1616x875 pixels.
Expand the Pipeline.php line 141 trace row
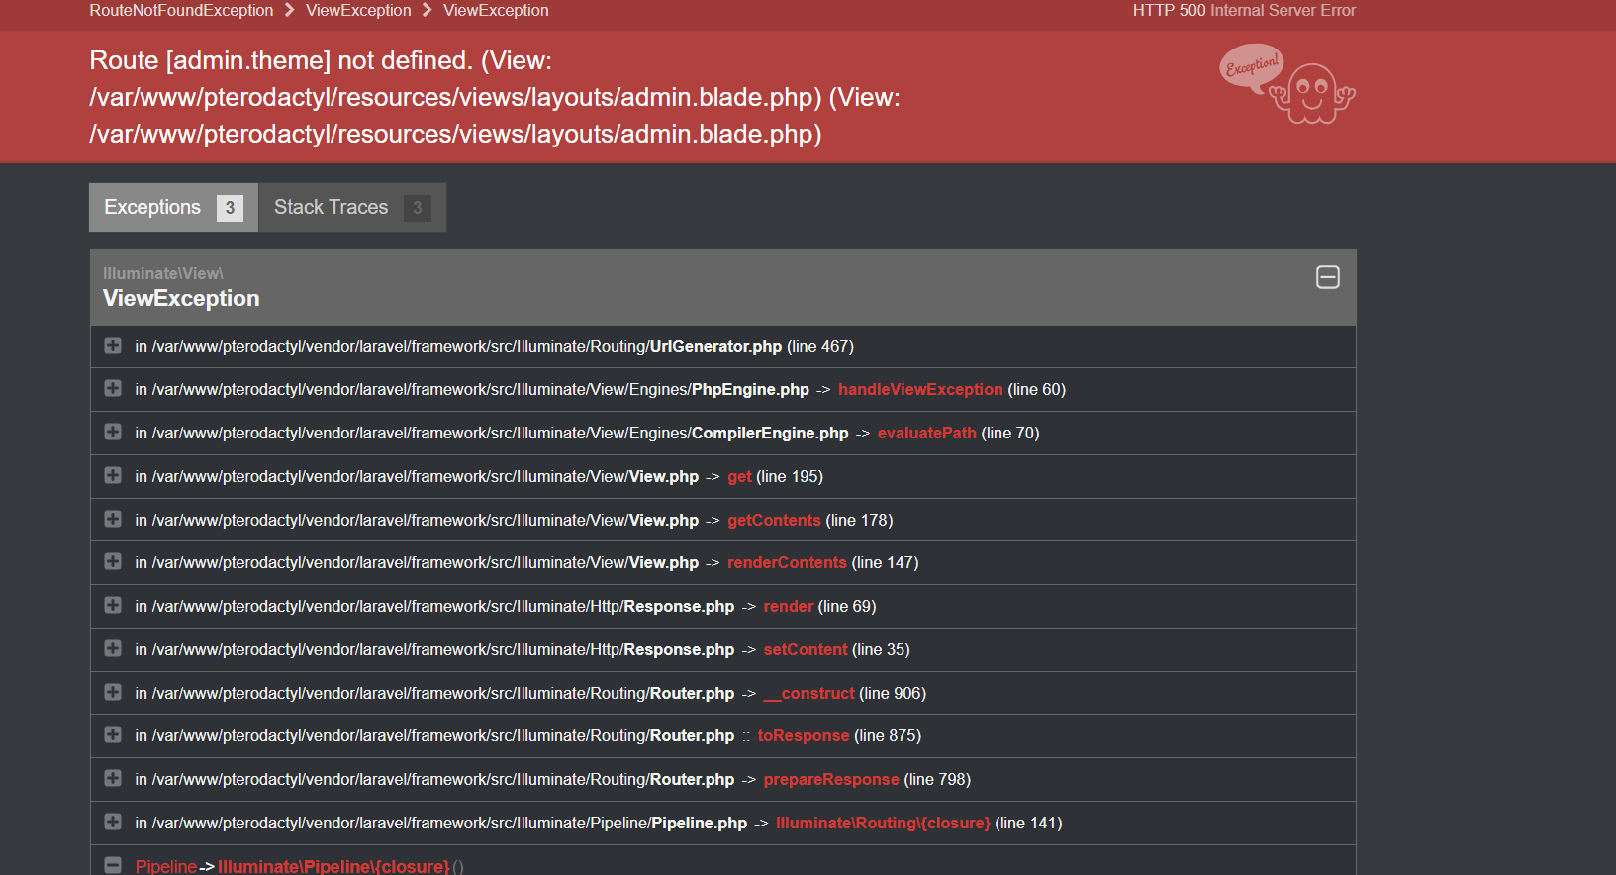coord(113,822)
